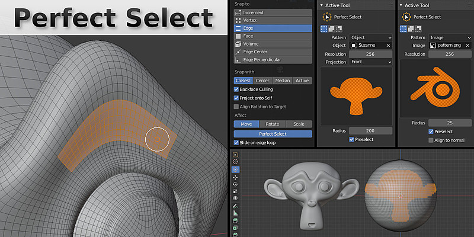Choose Edge in Snap to list
This screenshot has width=474, height=237.
[x=273, y=28]
